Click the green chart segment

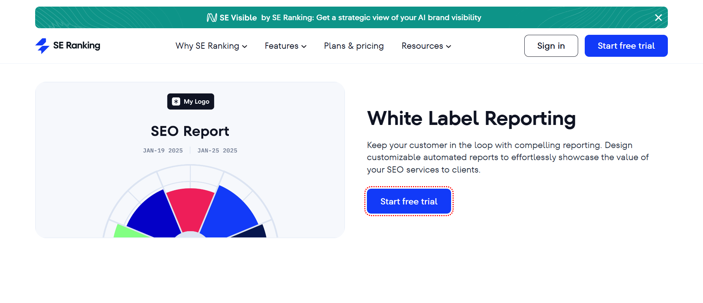point(126,232)
